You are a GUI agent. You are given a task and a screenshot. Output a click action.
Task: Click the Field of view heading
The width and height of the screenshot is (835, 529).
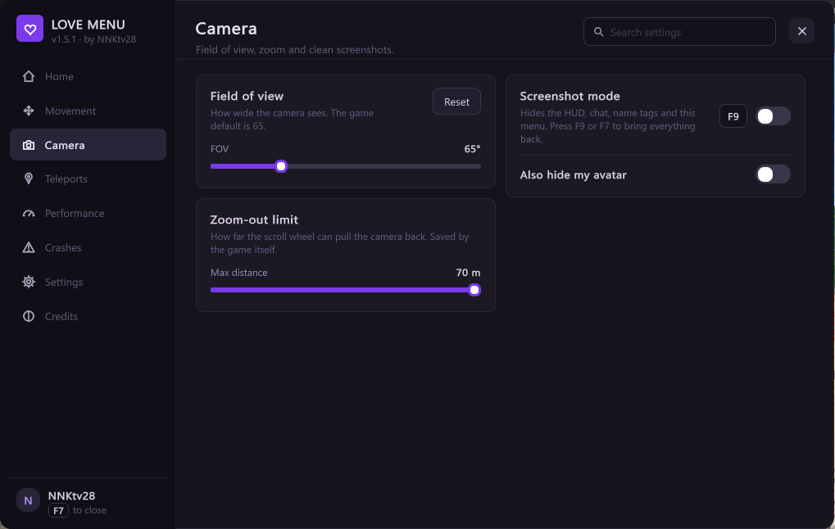click(247, 97)
